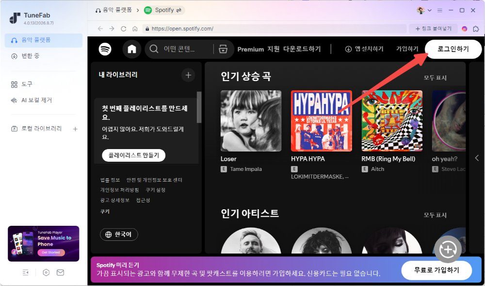Click the Aitch artist link
This screenshot has width=485, height=286.
[x=377, y=169]
